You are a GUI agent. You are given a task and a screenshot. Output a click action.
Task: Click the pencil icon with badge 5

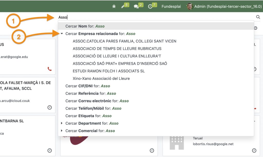point(123,6)
